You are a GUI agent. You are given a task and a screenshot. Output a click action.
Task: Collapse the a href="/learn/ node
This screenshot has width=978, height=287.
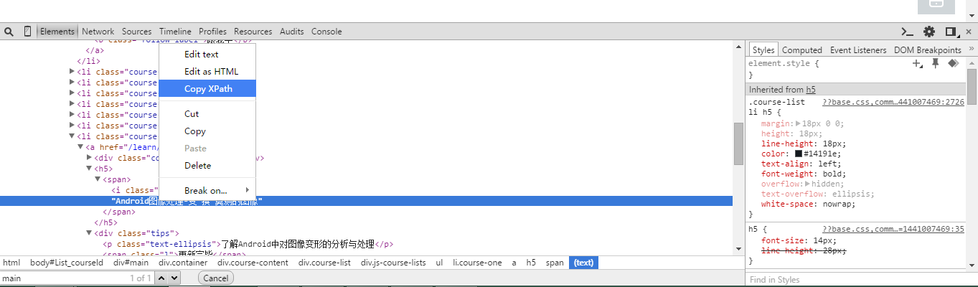click(x=80, y=147)
